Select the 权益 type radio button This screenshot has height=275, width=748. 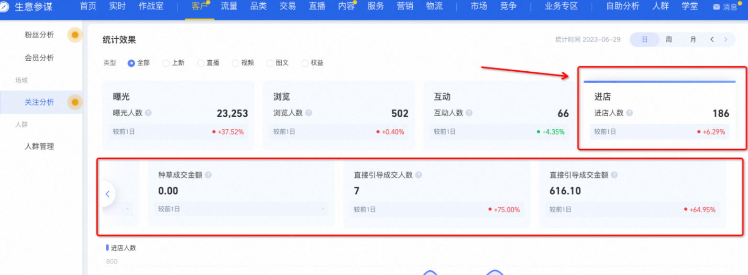(x=305, y=63)
